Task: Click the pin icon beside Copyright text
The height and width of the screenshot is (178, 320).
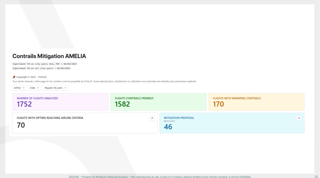Action: (x=14, y=77)
